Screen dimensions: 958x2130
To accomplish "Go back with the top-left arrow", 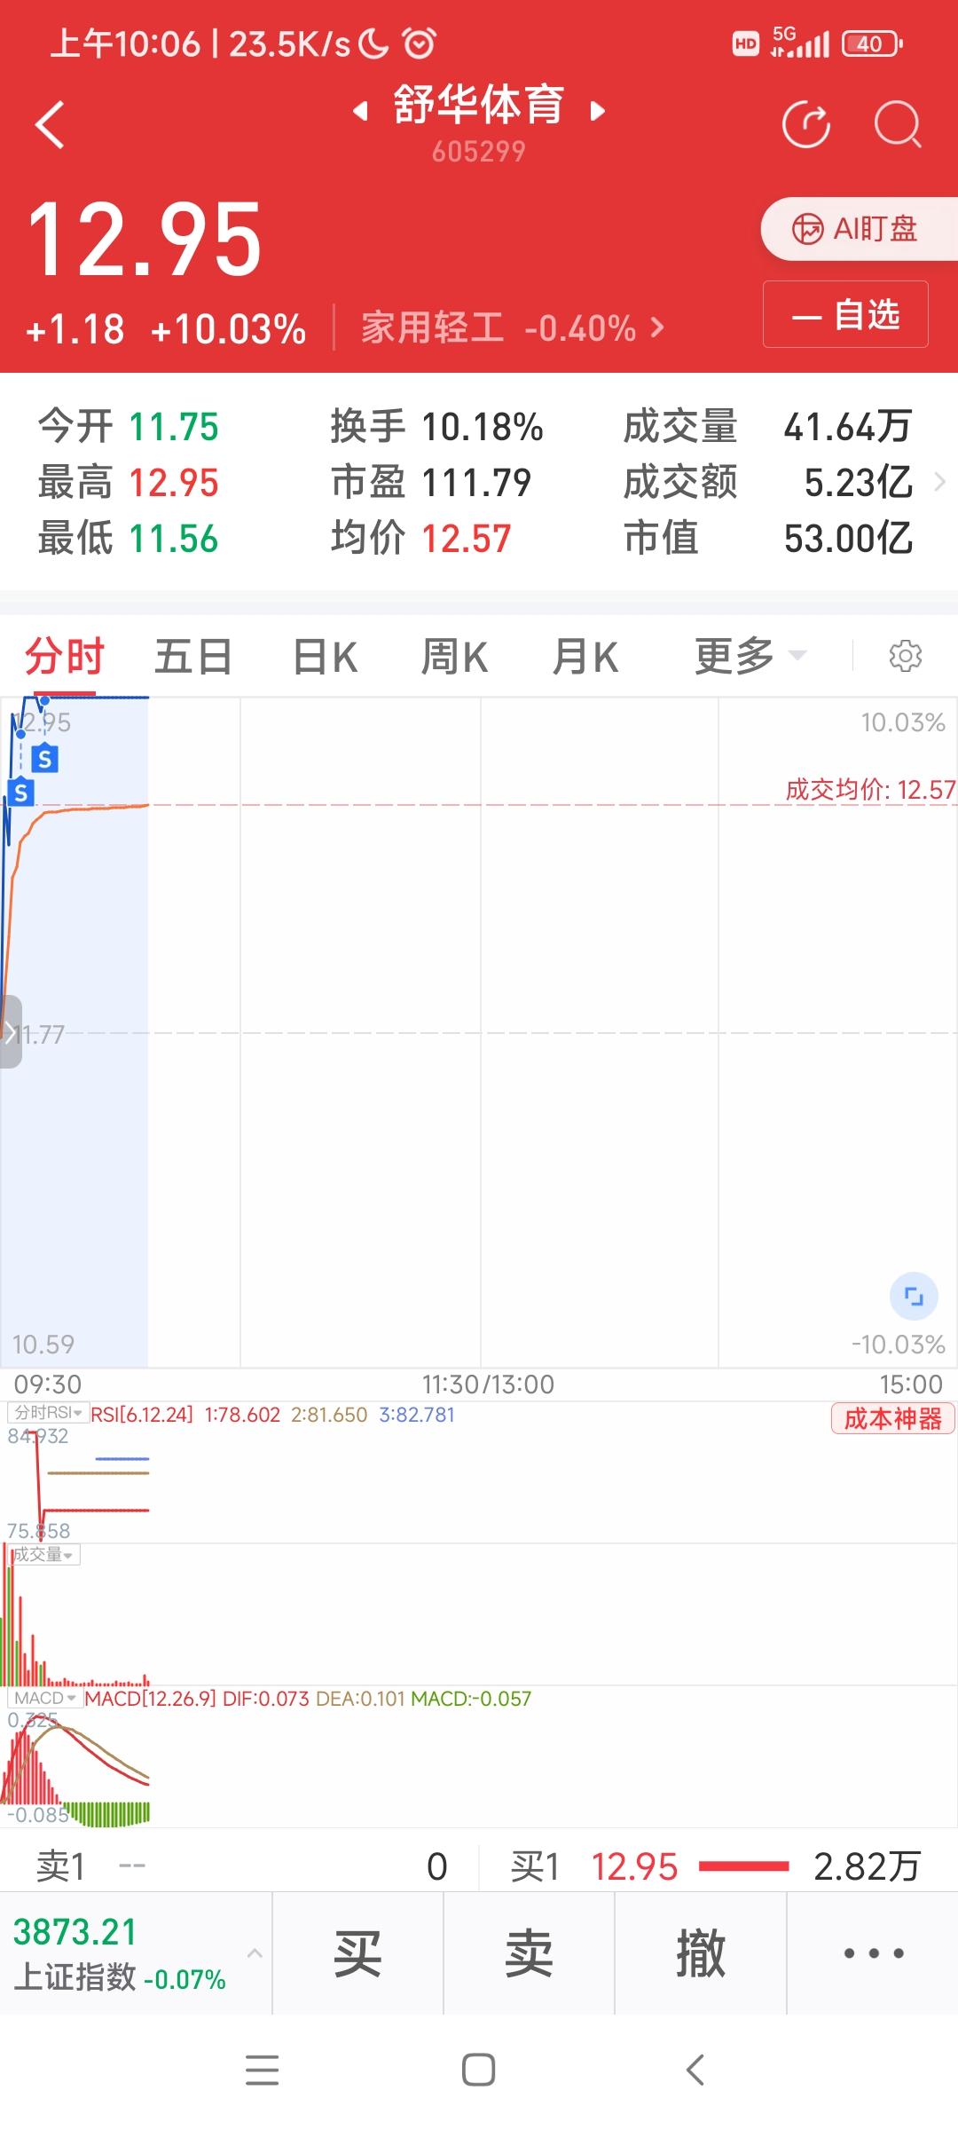I will click(x=50, y=124).
